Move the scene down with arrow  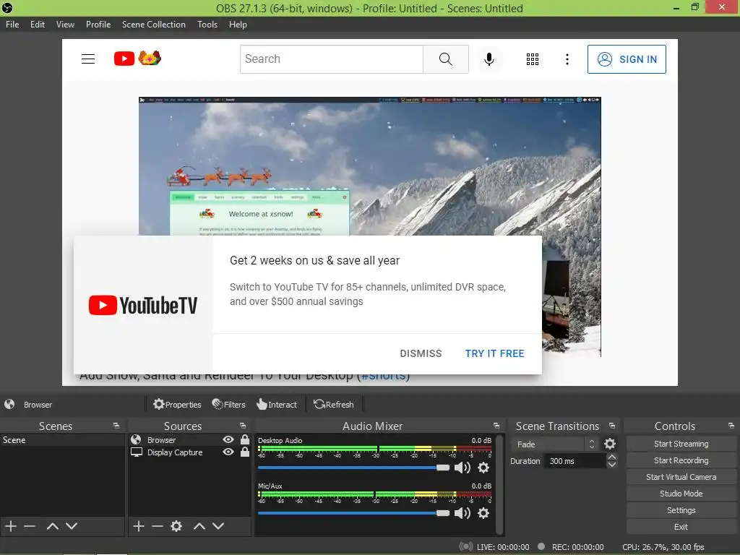click(x=72, y=526)
